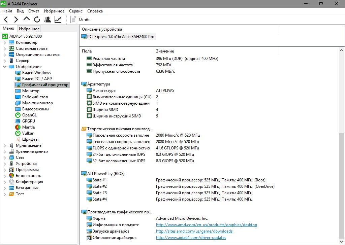The width and height of the screenshot is (345, 245).
Task: Open the amd.com products graphics desktop link
Action: pos(207,225)
